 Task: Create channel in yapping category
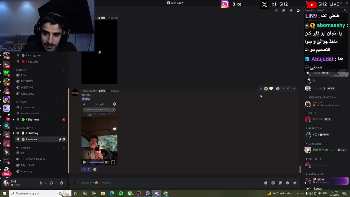tap(64, 148)
